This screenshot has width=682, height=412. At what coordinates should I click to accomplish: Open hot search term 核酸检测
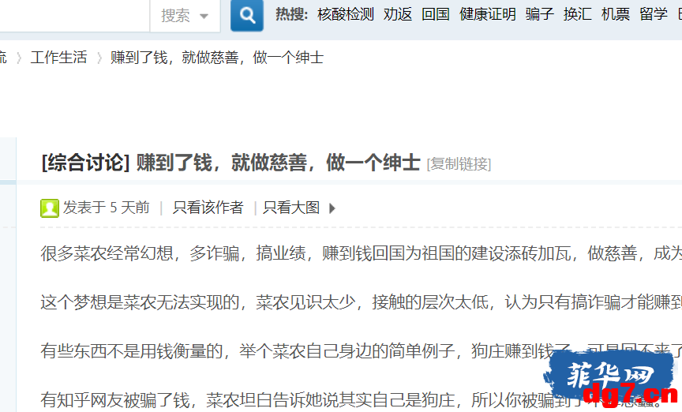[x=346, y=14]
